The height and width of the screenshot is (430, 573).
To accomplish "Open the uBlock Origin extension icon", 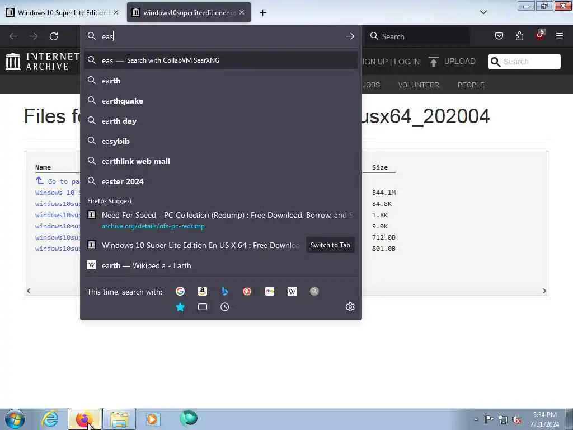I will (540, 35).
